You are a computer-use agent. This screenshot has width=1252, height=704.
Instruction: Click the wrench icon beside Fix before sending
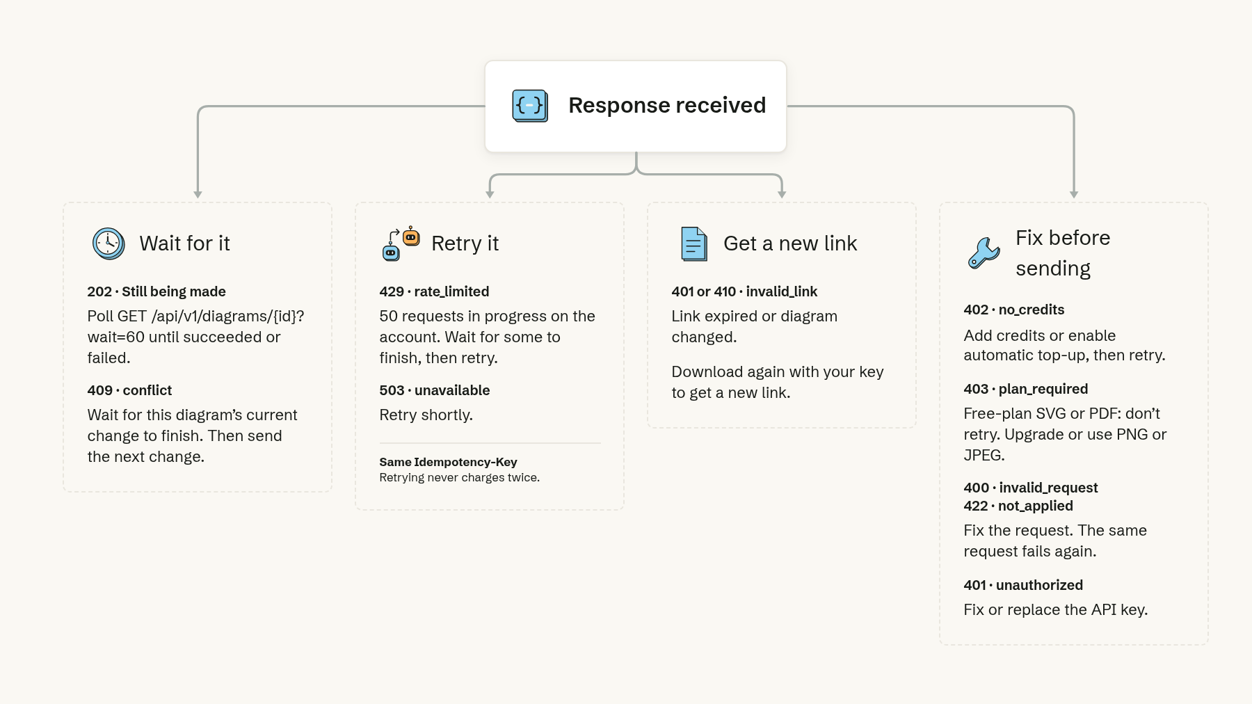coord(984,253)
